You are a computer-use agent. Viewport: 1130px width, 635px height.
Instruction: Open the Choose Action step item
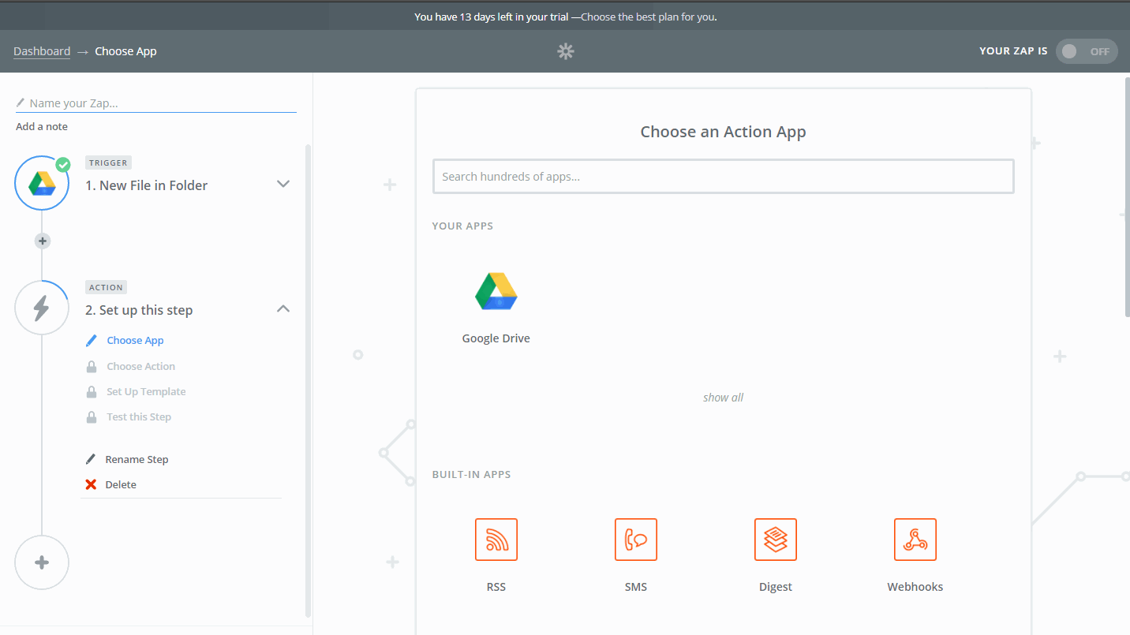(141, 366)
